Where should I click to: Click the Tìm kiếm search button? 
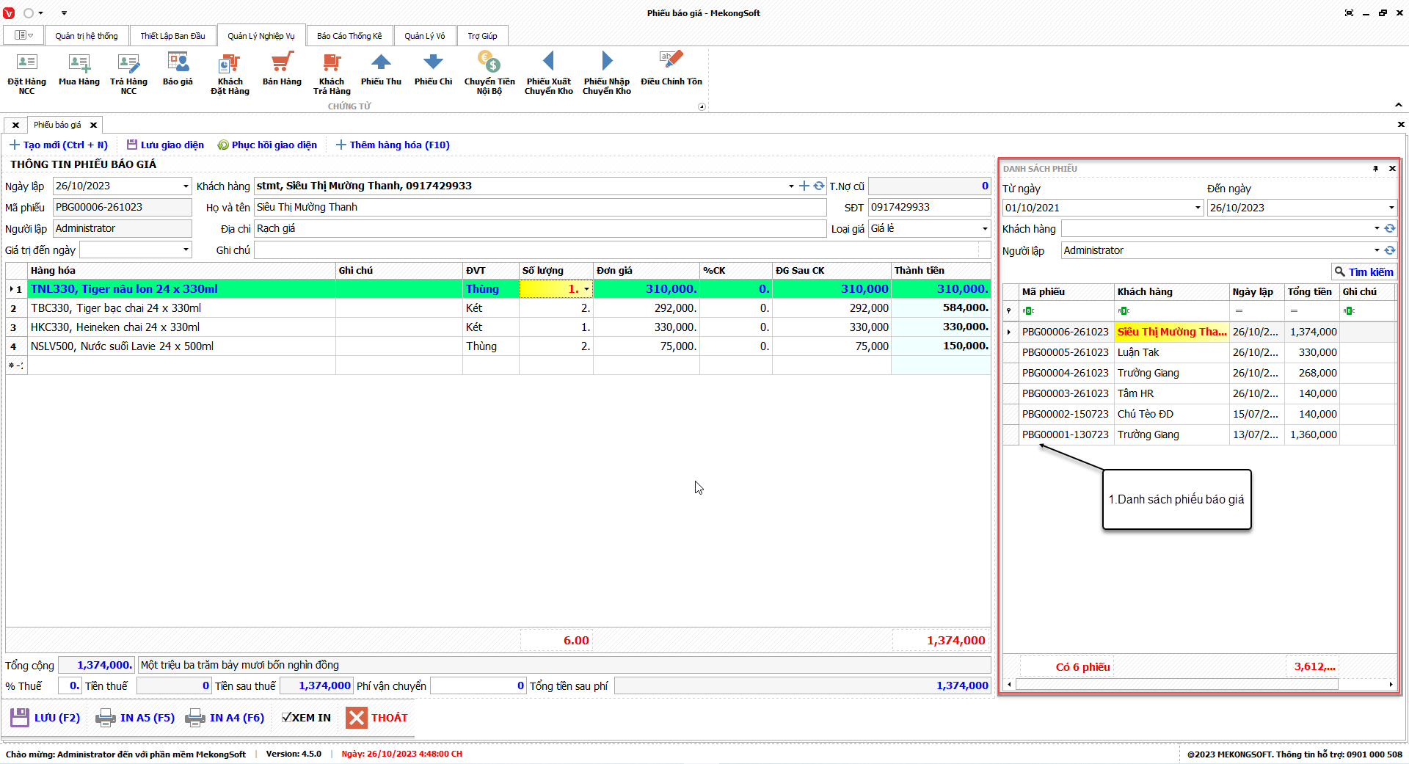(x=1364, y=272)
